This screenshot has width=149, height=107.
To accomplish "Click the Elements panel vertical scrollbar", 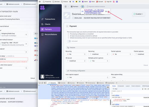I will pos(110,102).
